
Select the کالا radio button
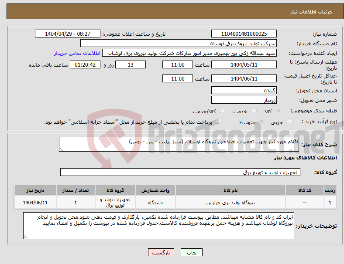point(278,111)
